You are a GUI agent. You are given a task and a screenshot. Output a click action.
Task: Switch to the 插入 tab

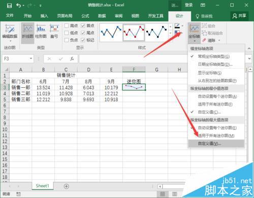pyautogui.click(x=44, y=16)
